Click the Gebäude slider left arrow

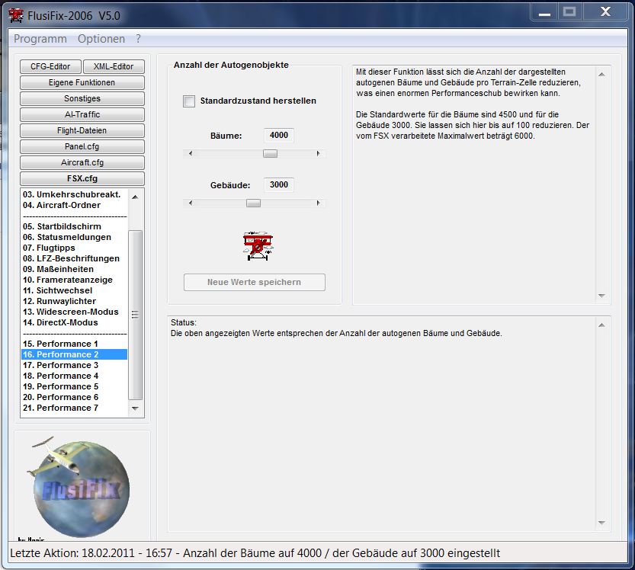click(x=191, y=203)
